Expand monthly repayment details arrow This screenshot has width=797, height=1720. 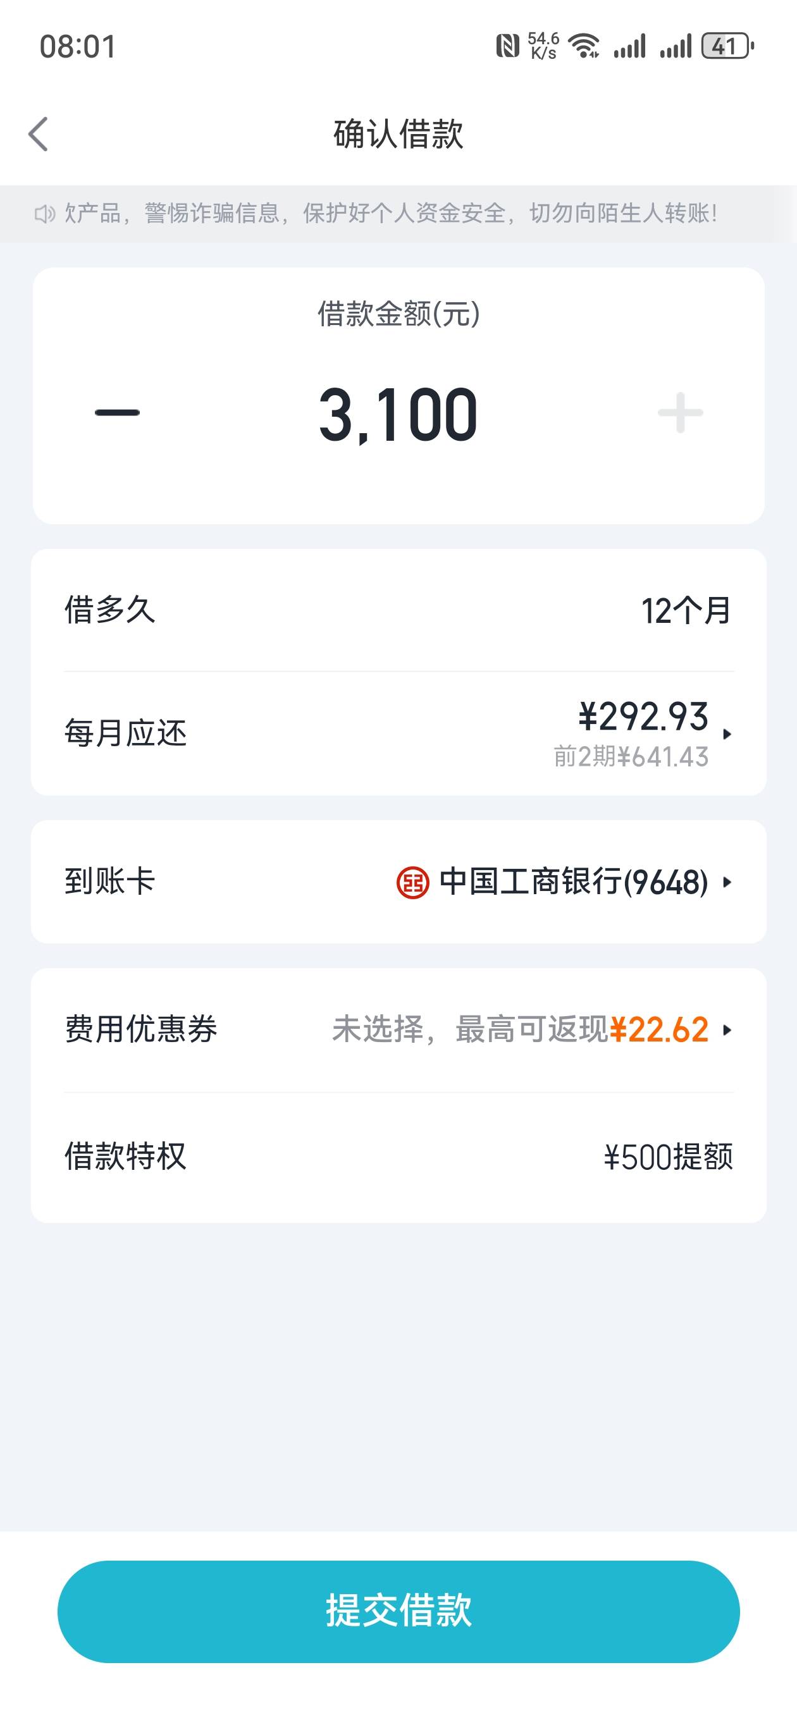pos(727,734)
